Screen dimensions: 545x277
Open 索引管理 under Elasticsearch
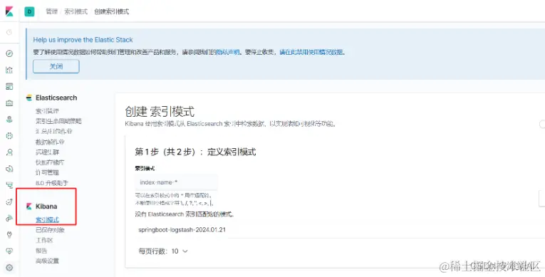47,111
